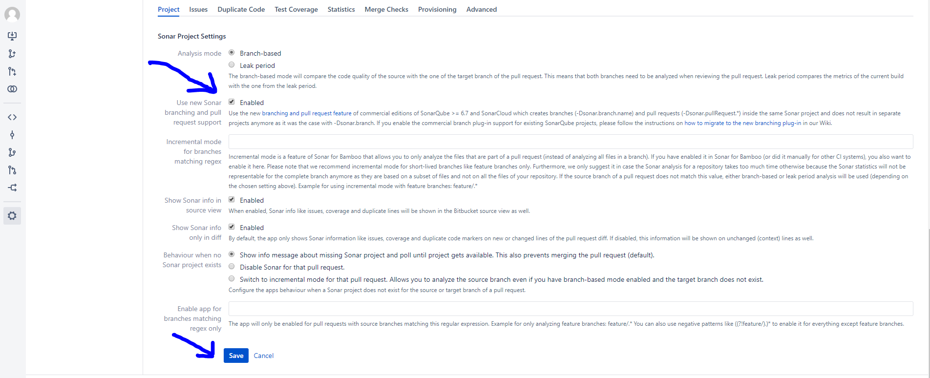Screen dimensions: 930x378
Task: Click the Clone repository icon in sidebar
Action: (x=12, y=36)
